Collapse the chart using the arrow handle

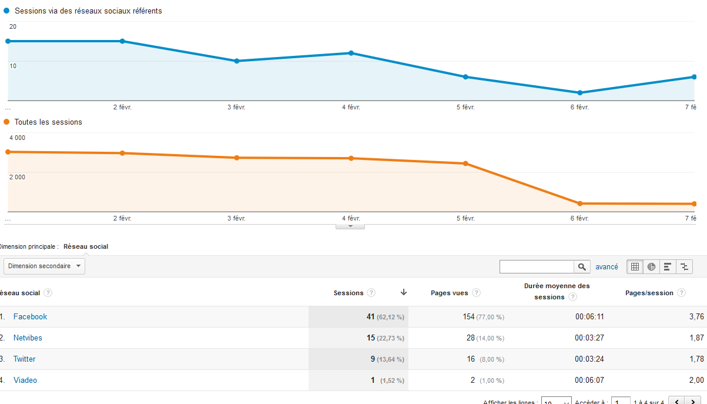pyautogui.click(x=350, y=226)
